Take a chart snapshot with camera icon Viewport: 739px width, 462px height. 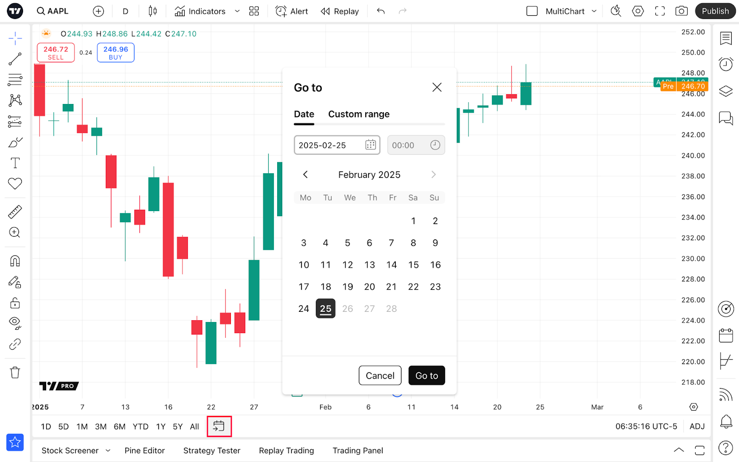tap(681, 11)
